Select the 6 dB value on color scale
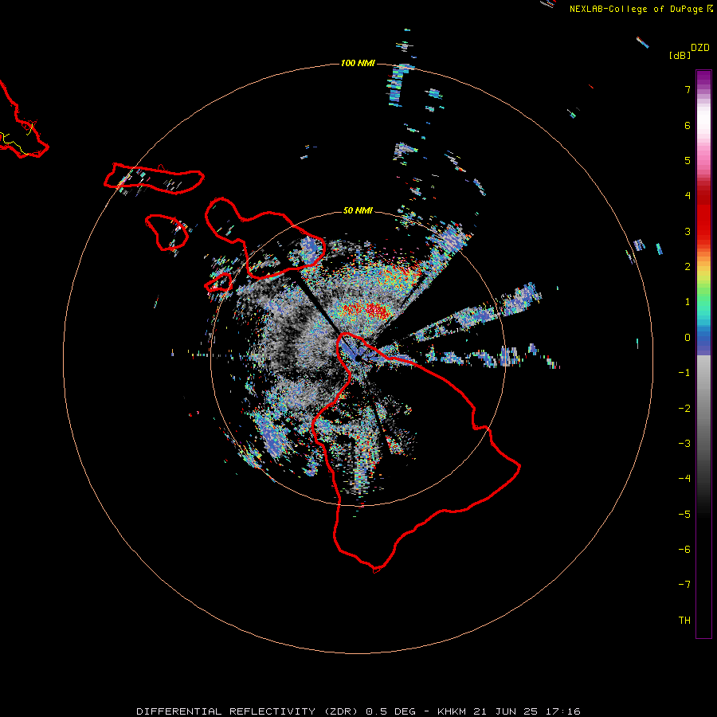Screen dimensions: 717x717 point(688,125)
